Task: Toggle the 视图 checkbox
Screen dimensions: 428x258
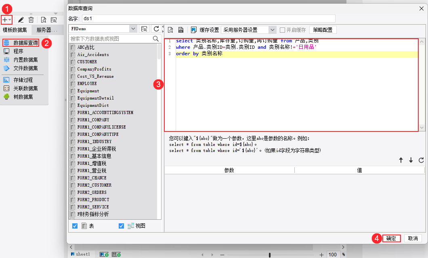Action: point(121,226)
